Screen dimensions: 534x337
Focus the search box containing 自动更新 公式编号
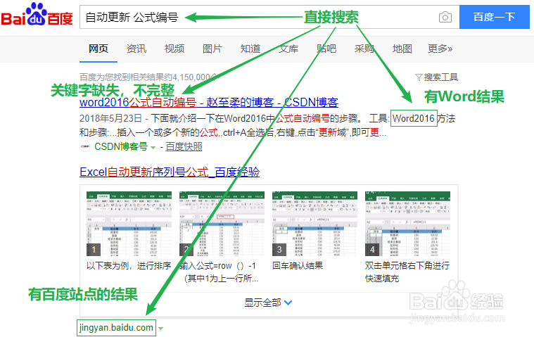(269, 17)
